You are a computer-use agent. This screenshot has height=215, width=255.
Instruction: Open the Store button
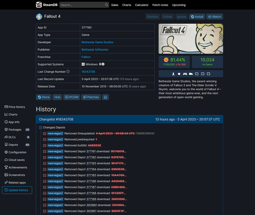click(44, 97)
